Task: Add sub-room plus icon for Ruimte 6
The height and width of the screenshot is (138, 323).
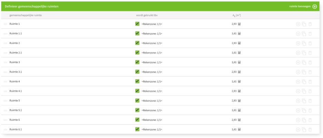Action: pyautogui.click(x=298, y=120)
